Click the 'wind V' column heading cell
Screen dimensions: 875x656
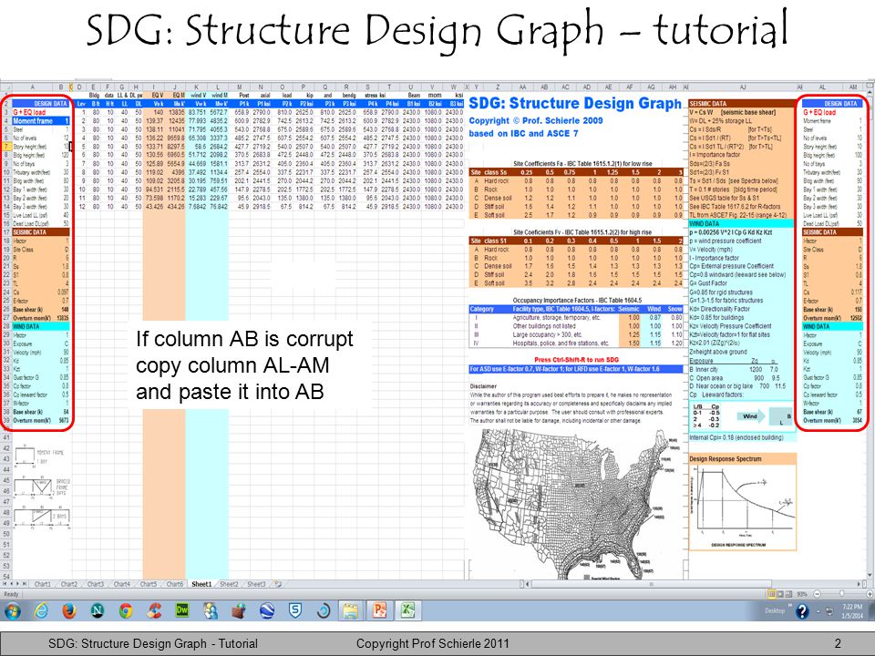click(197, 96)
